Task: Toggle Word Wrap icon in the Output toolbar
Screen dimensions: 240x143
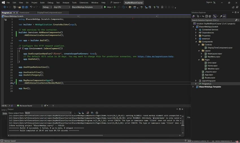Action: pyautogui.click(x=92, y=113)
